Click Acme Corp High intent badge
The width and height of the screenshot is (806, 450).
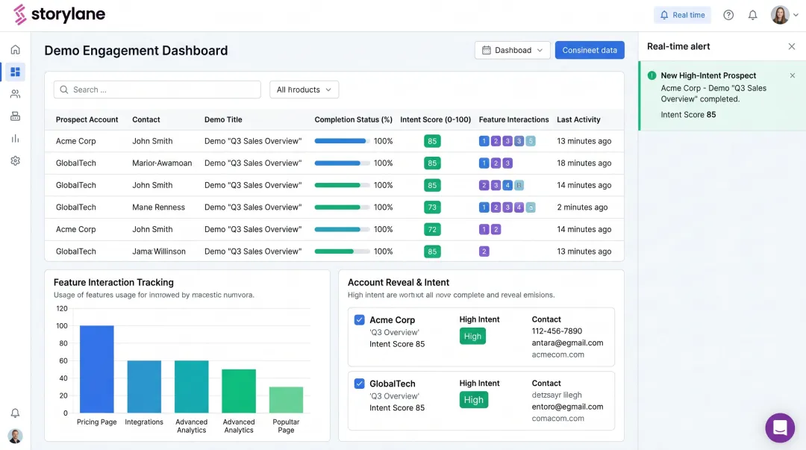[x=472, y=337]
